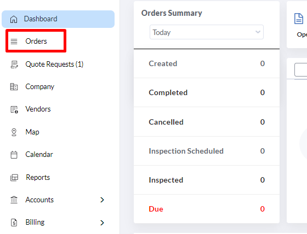Image resolution: width=307 pixels, height=234 pixels.
Task: Click the Dashboard home icon
Action: click(x=14, y=19)
